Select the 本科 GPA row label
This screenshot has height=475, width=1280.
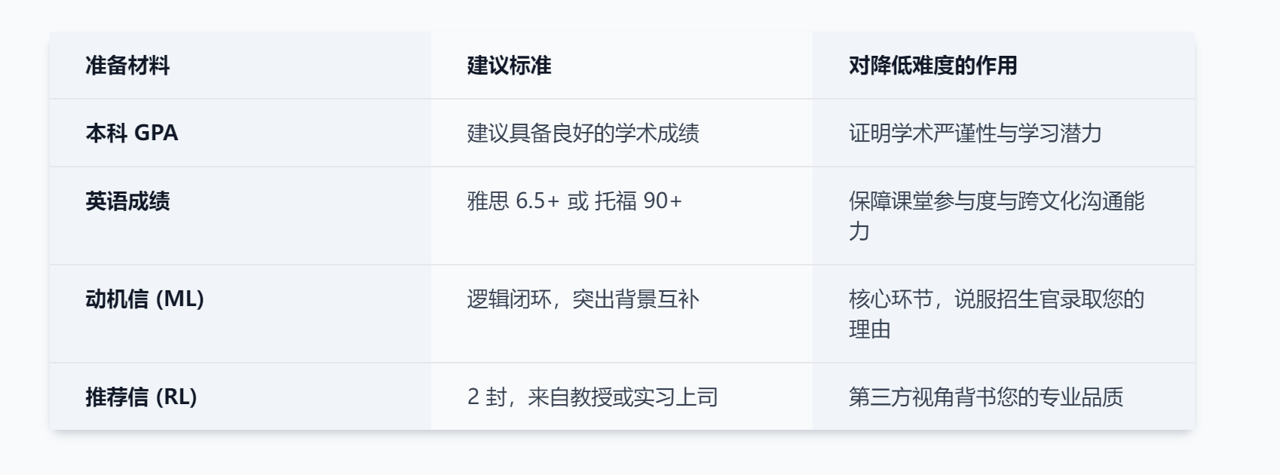tap(132, 133)
